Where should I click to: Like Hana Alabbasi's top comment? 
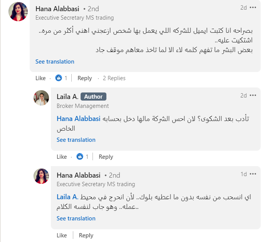[x=40, y=78]
